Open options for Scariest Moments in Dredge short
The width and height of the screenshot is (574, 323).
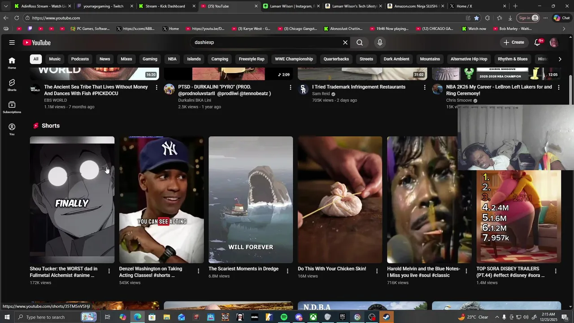click(x=287, y=271)
